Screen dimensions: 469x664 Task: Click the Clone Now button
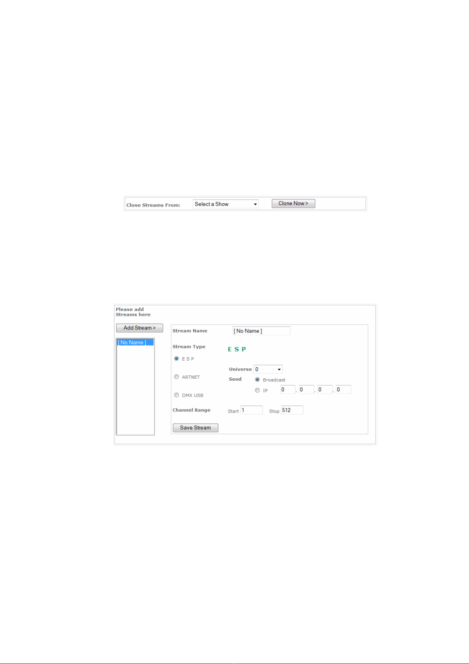click(293, 203)
